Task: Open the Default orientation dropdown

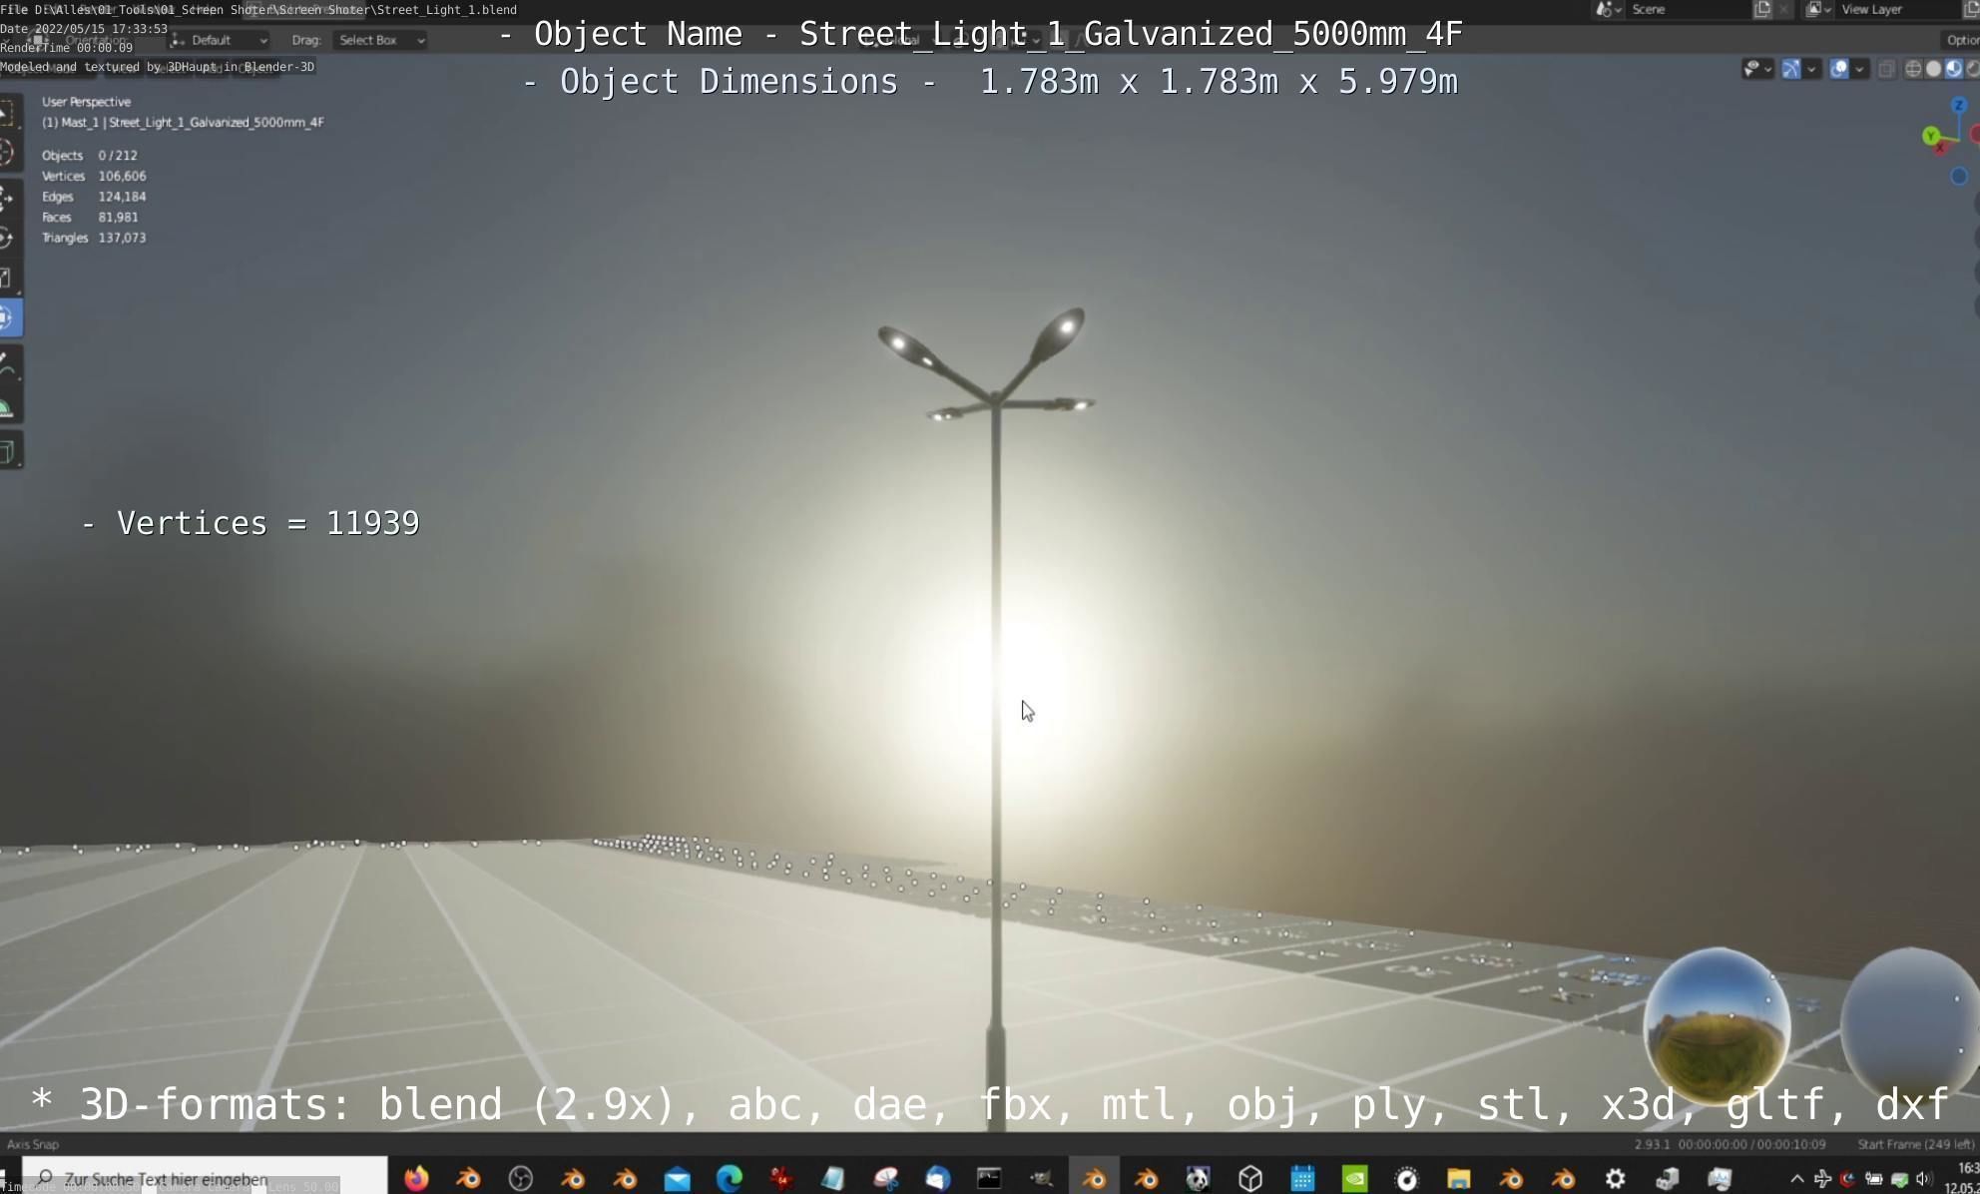Action: (219, 40)
